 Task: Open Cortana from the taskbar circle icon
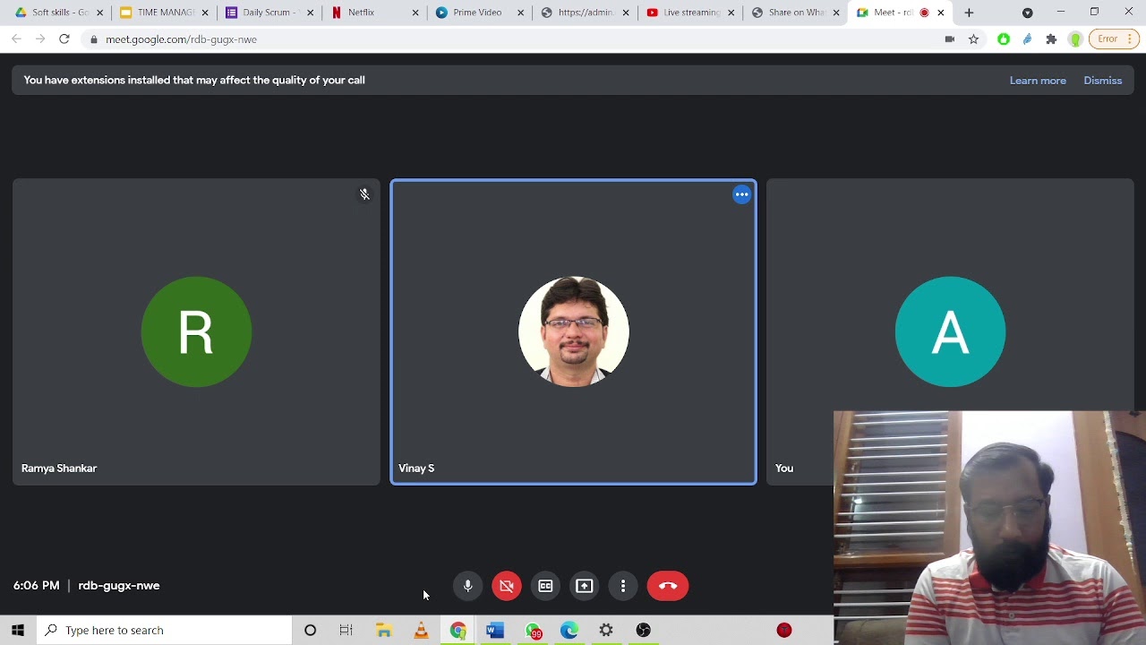click(x=310, y=631)
